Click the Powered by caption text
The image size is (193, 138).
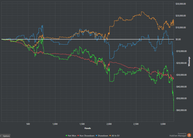[x=182, y=134]
